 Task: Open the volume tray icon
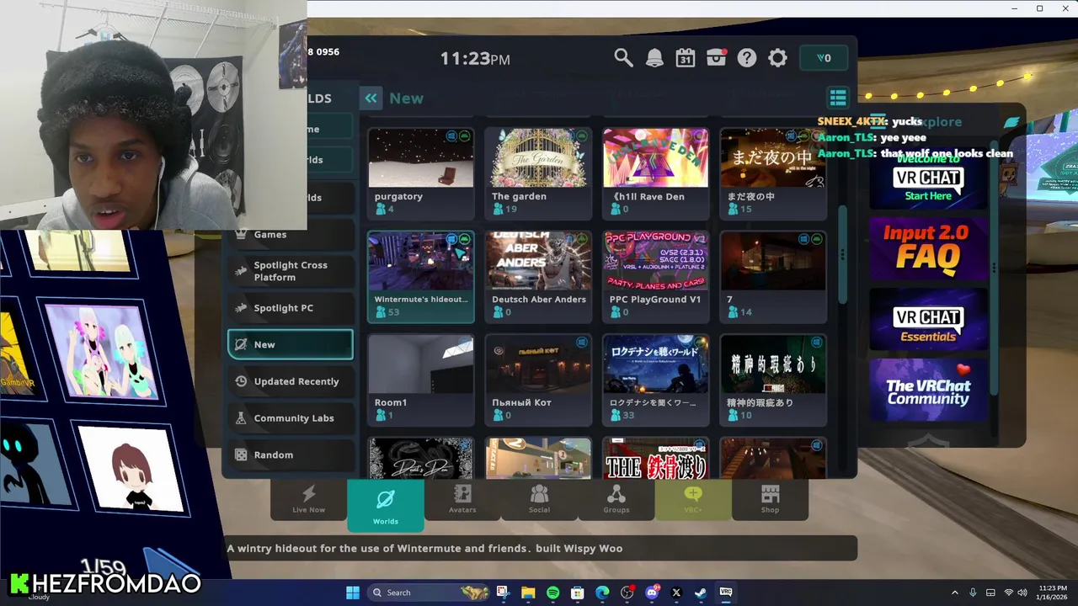click(x=1022, y=593)
